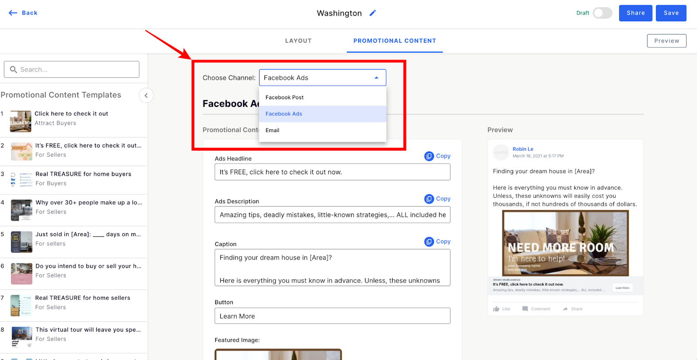Select template 'Click here to check it out'
The height and width of the screenshot is (360, 697).
[74, 121]
